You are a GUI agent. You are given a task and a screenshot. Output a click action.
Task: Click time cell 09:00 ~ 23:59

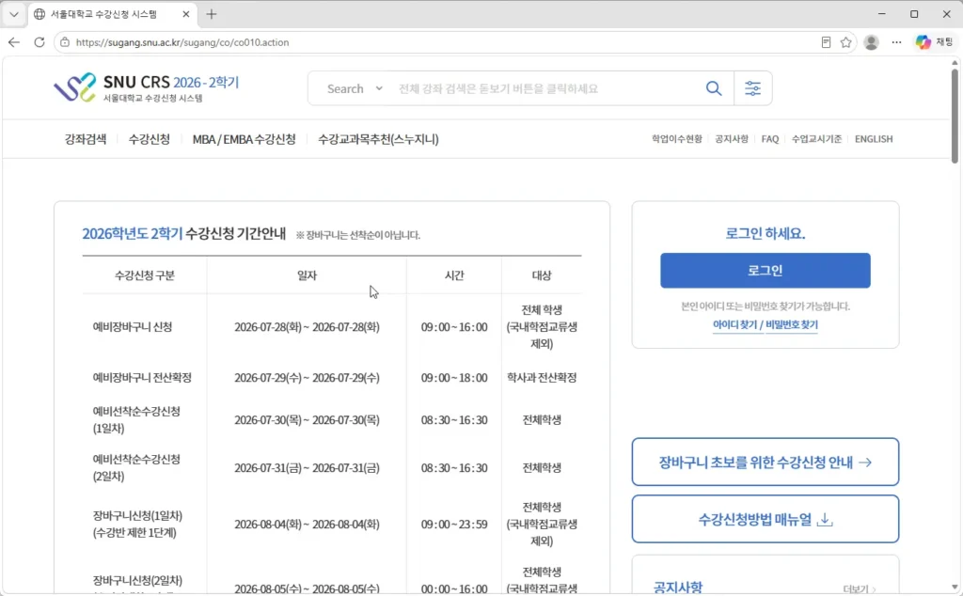pyautogui.click(x=454, y=525)
